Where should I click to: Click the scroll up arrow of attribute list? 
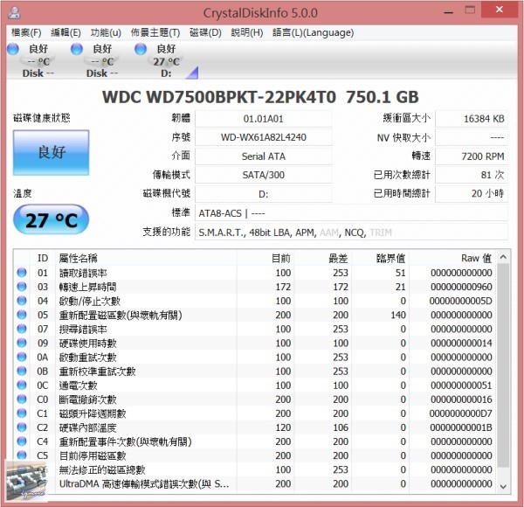[x=503, y=257]
